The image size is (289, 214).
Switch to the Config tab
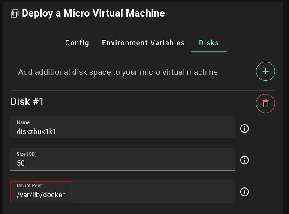click(77, 43)
